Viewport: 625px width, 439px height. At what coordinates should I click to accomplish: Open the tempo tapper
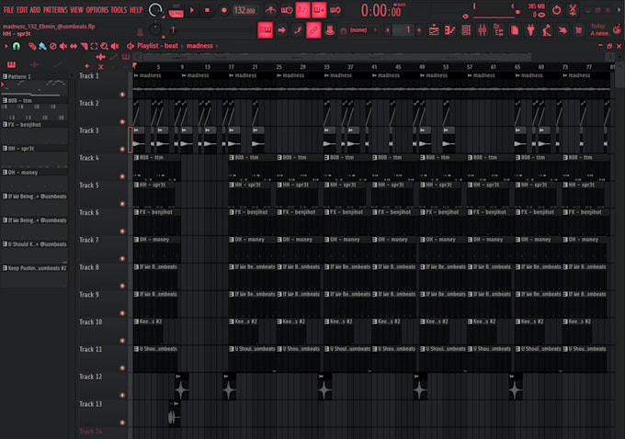click(x=547, y=30)
